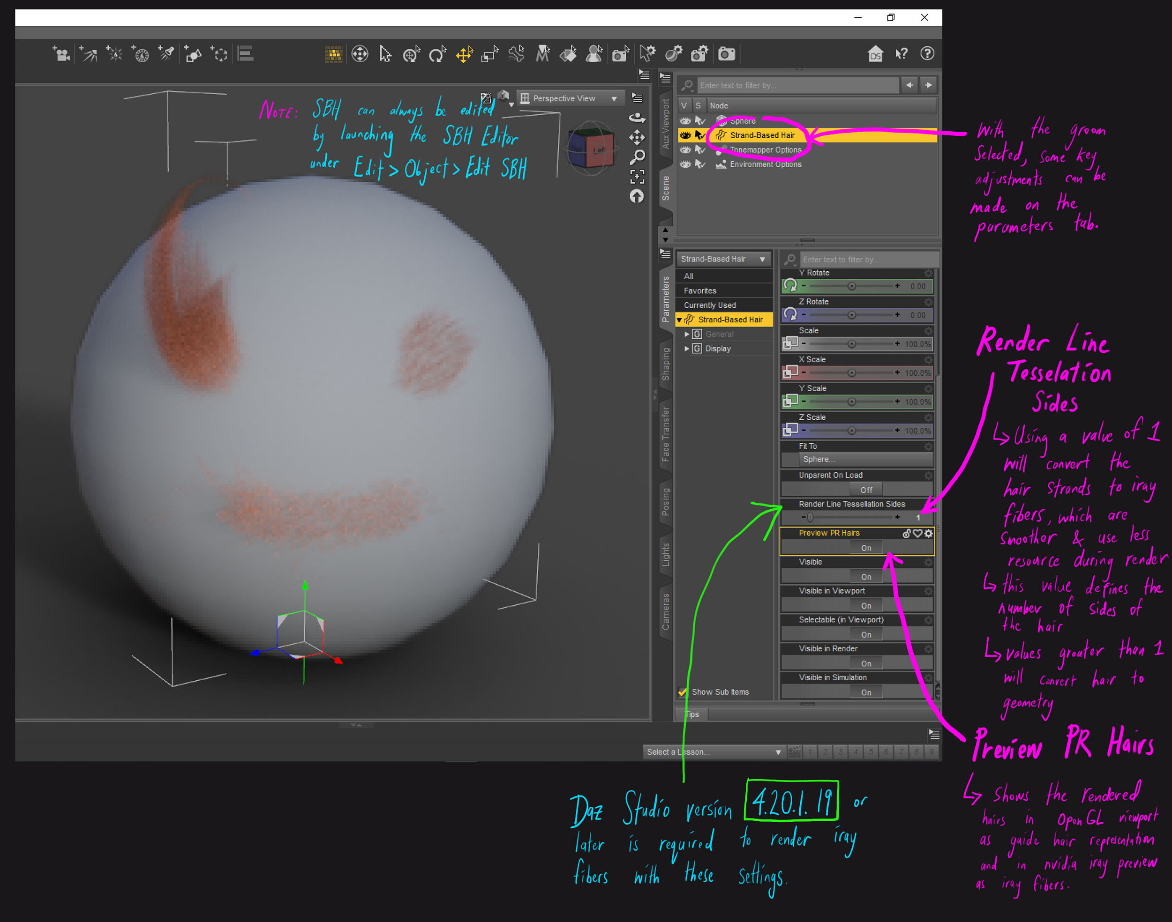Click the help question mark icon
The image size is (1172, 922).
tap(927, 54)
